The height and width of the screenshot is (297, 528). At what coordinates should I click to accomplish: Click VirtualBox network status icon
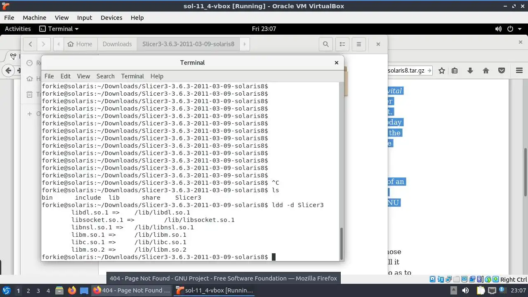[448, 279]
